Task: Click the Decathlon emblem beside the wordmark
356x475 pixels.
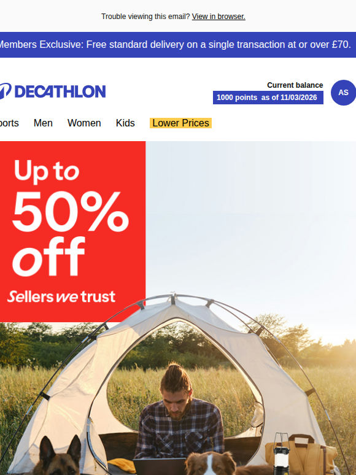Action: (x=5, y=91)
